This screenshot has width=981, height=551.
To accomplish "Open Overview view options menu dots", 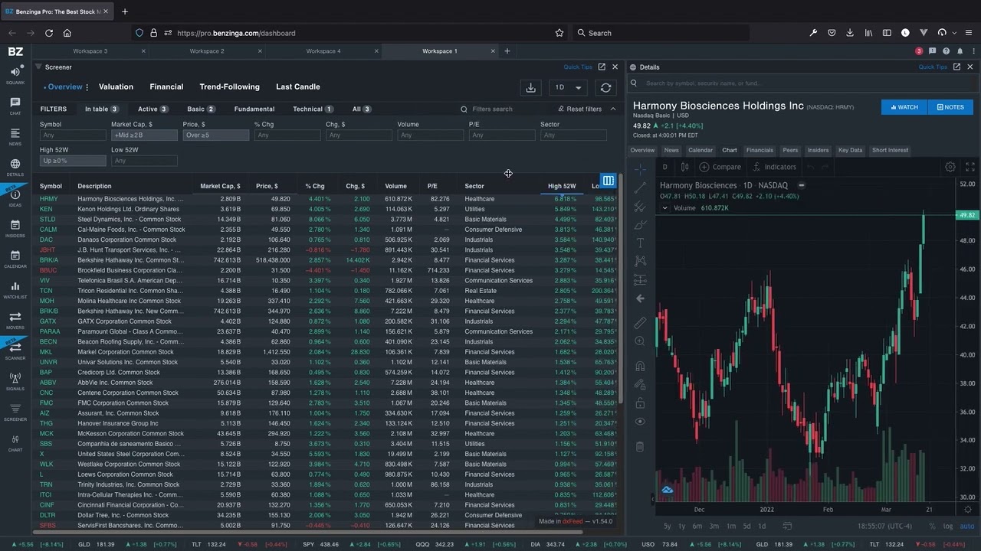I will coord(87,87).
